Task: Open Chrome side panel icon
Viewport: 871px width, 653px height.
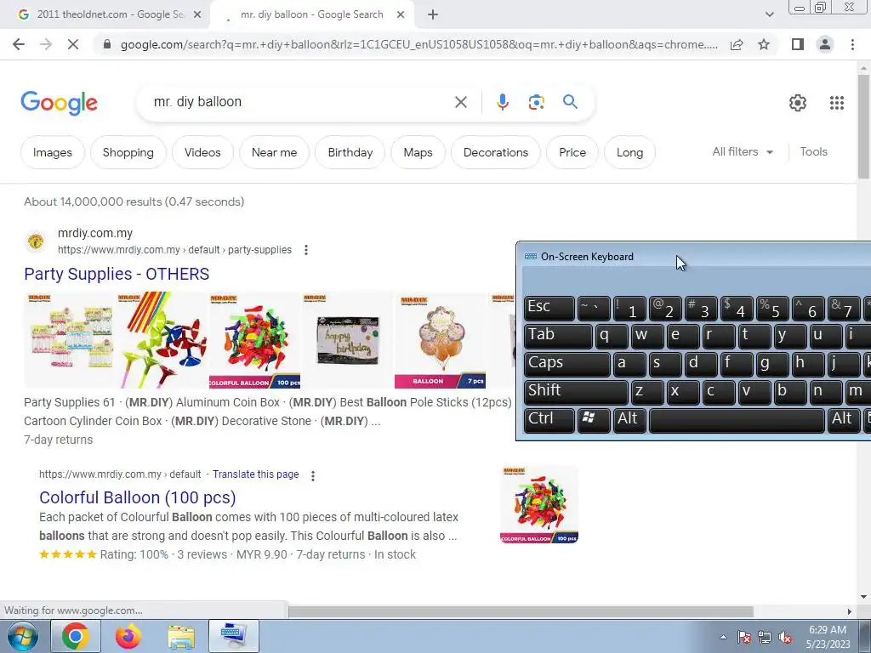Action: tap(798, 44)
